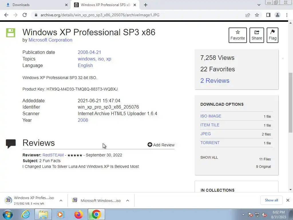Expand options for Microsoft Windows....iso download
The image size is (293, 220).
point(128,201)
